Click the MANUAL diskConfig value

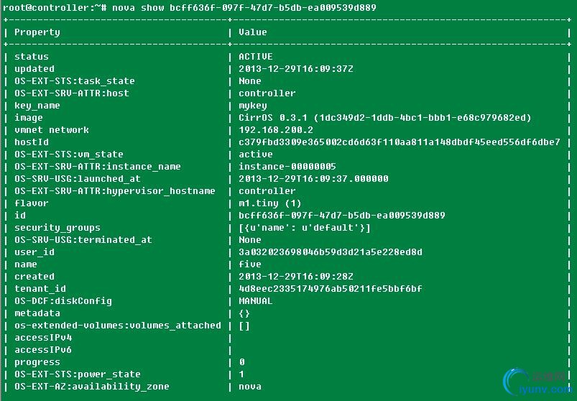tap(256, 301)
